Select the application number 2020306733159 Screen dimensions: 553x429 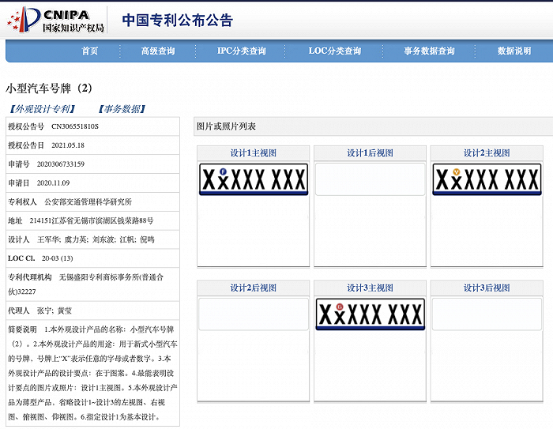[61, 164]
